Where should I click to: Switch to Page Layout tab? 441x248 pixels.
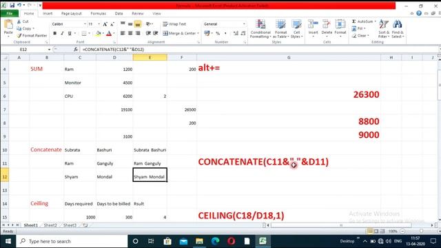click(72, 14)
